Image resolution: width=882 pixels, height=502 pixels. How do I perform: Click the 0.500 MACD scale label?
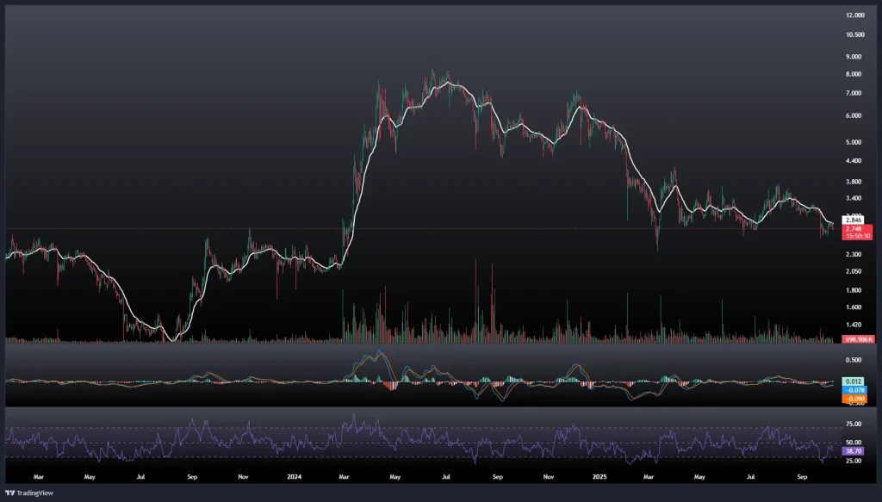click(x=855, y=360)
